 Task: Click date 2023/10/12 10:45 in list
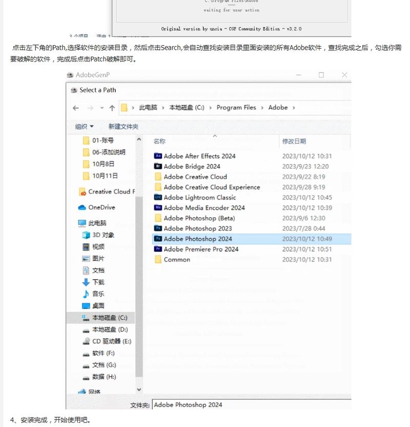(x=307, y=198)
